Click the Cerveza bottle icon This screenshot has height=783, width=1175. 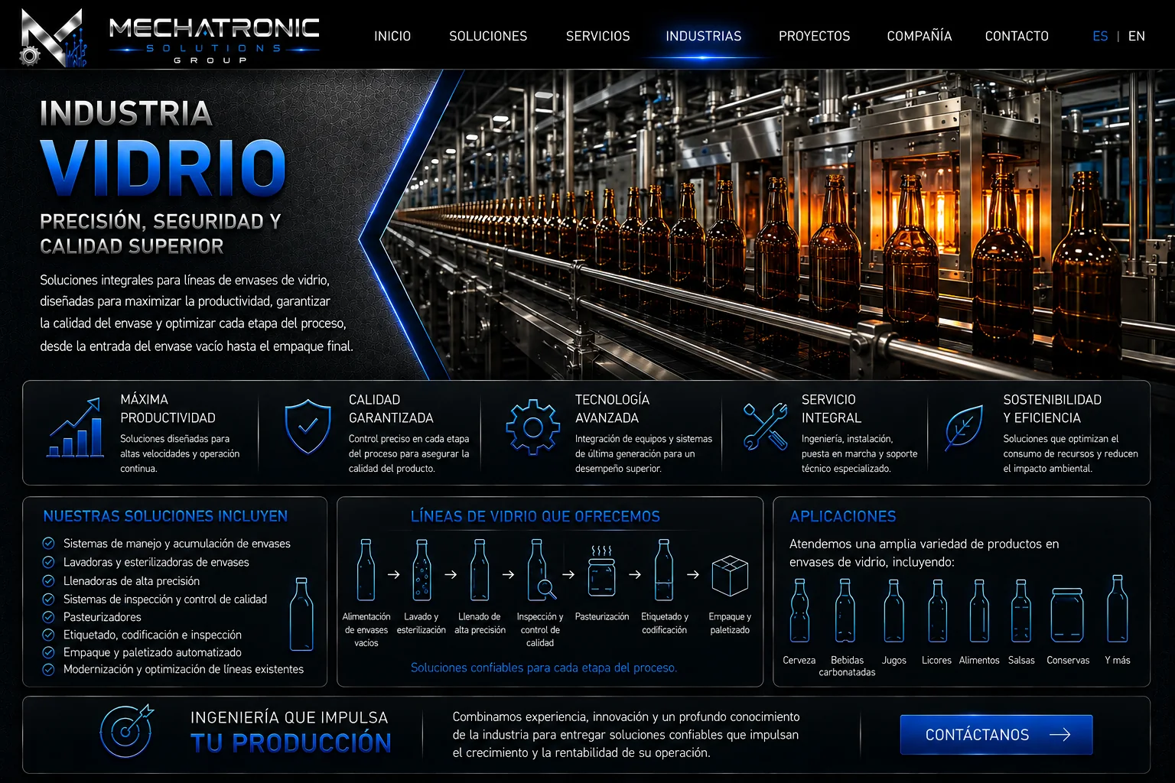(799, 610)
